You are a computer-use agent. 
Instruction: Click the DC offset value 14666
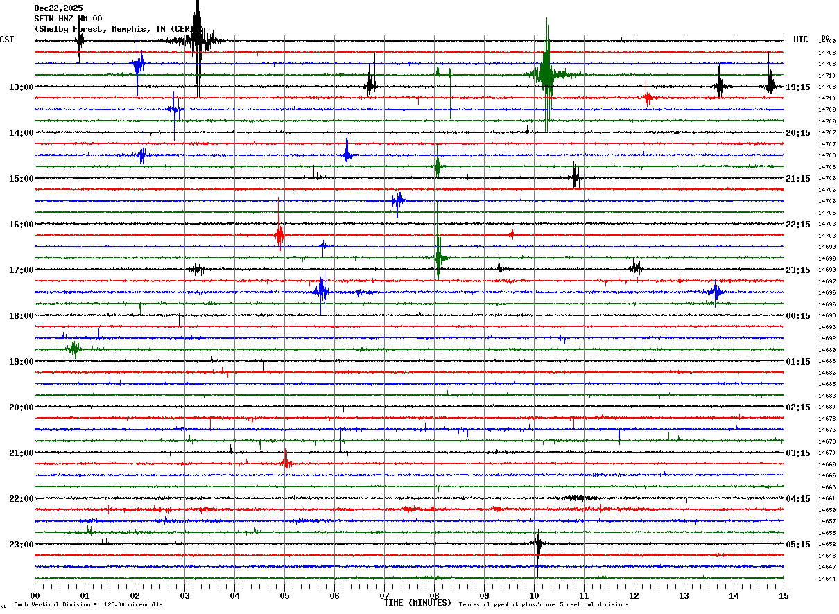[827, 475]
